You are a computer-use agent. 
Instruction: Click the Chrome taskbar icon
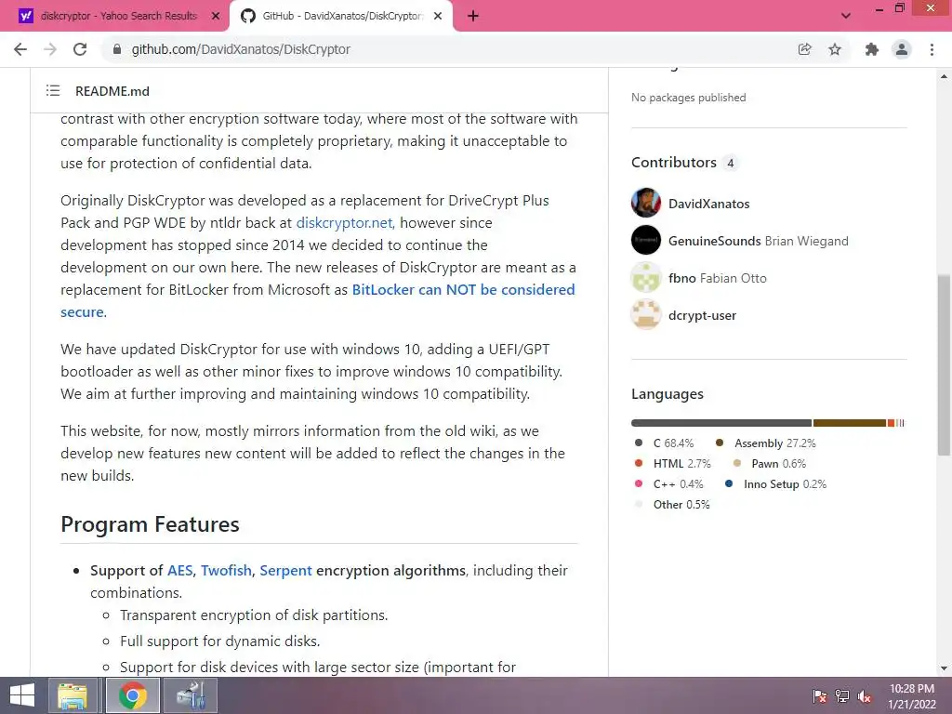(133, 695)
